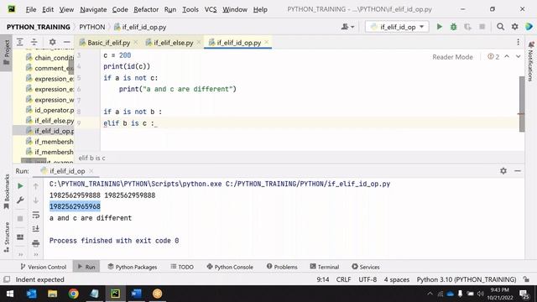Open Terminal tool window
Image resolution: width=537 pixels, height=302 pixels.
click(325, 267)
